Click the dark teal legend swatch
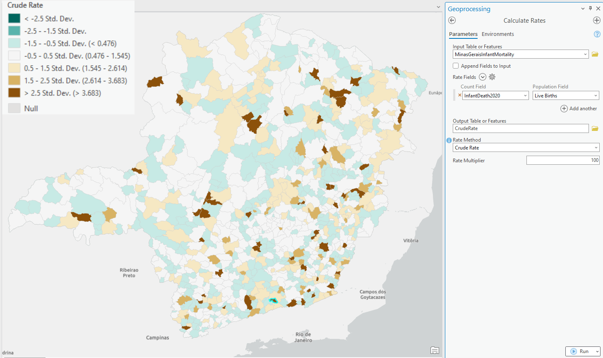Viewport: 603px width, 358px height. click(13, 19)
